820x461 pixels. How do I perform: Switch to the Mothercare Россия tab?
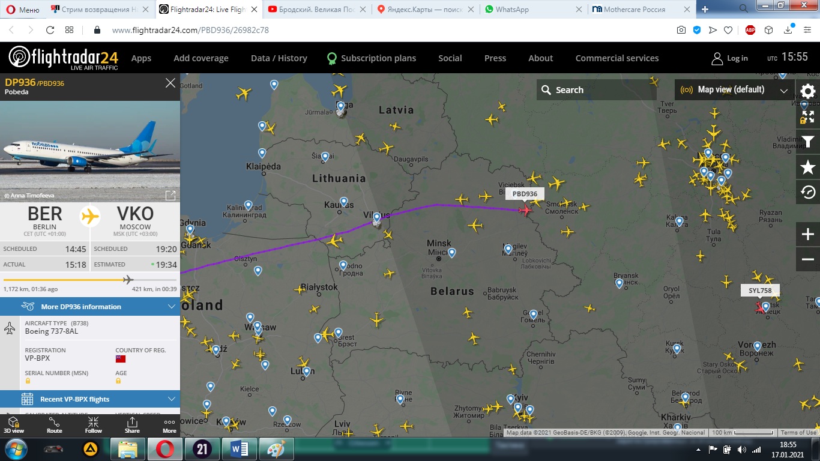point(641,10)
